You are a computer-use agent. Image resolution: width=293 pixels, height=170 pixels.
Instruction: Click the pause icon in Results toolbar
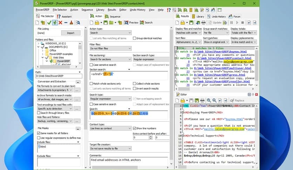click(x=232, y=22)
